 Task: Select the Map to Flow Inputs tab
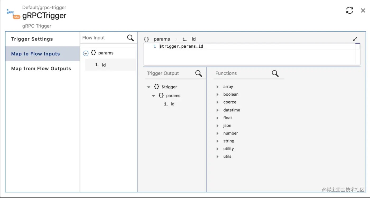(x=43, y=54)
